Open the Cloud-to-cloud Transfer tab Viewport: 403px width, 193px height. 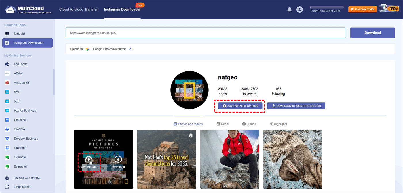79,10
